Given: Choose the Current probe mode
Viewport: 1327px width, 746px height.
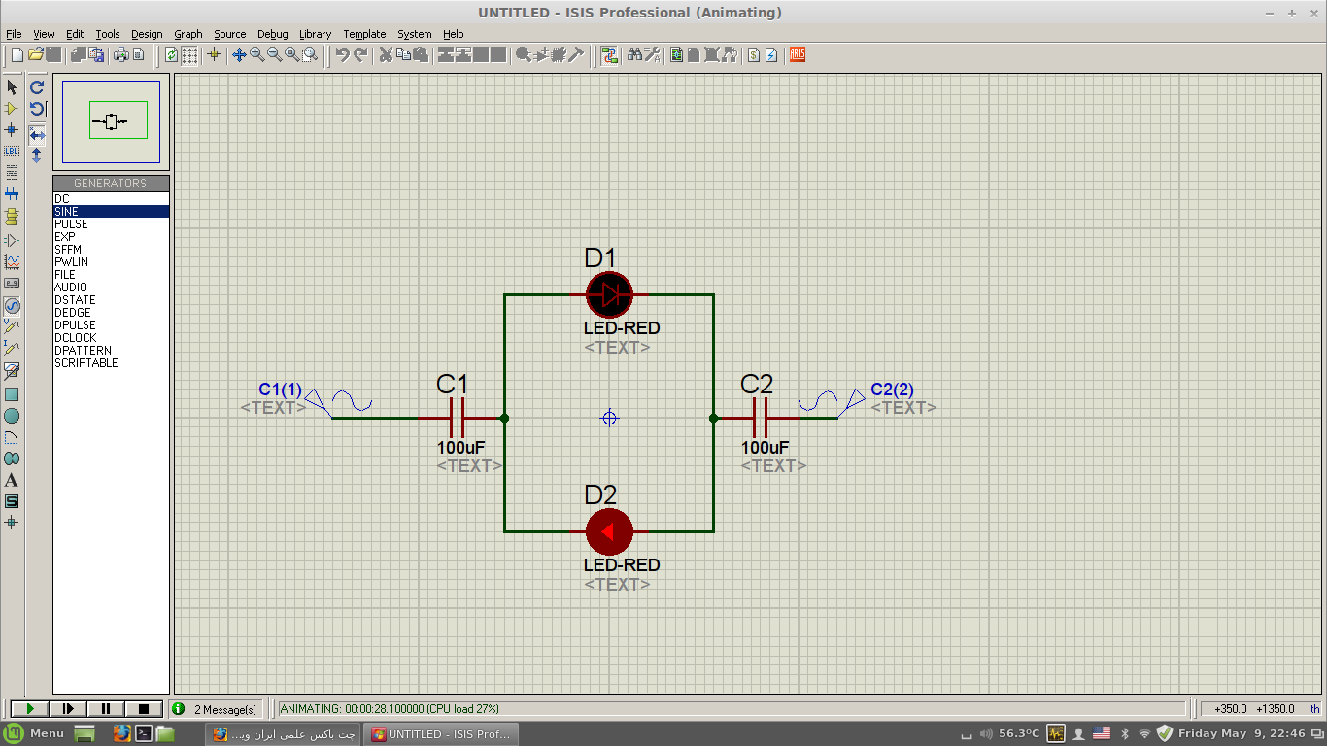Looking at the screenshot, I should point(12,348).
